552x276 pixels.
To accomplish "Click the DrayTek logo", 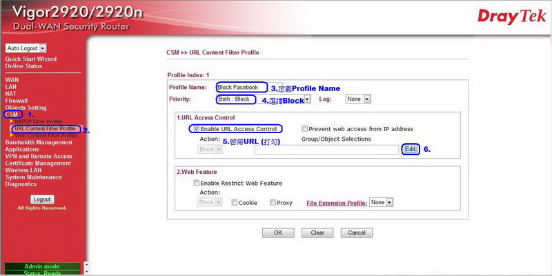I will pos(511,17).
